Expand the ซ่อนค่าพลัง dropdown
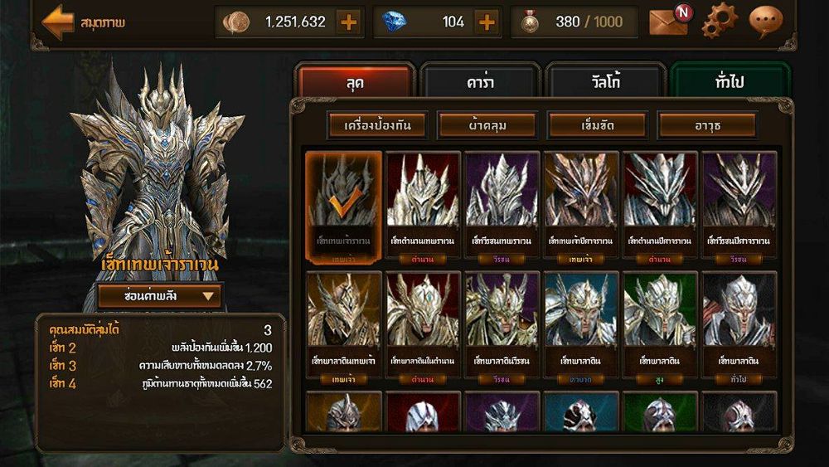Viewport: 829px width, 467px height. click(x=160, y=295)
